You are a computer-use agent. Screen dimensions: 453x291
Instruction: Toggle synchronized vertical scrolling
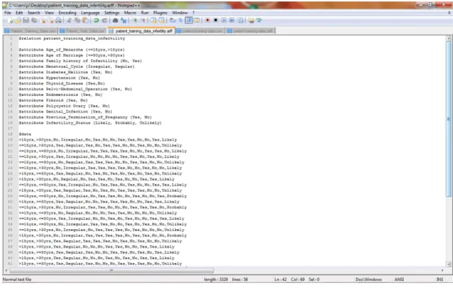tap(153, 21)
